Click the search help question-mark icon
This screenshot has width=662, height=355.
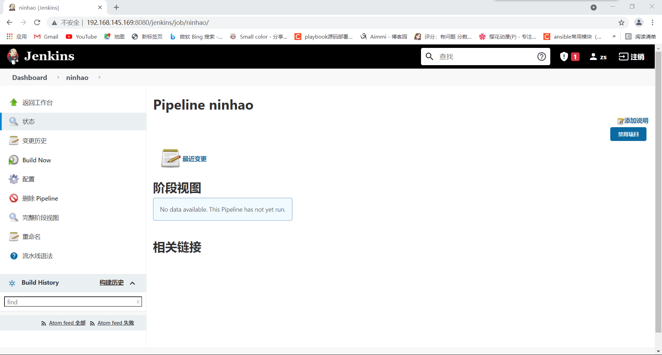[542, 57]
